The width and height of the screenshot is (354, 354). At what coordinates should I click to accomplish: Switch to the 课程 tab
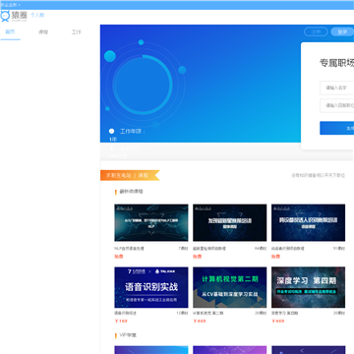click(x=43, y=32)
